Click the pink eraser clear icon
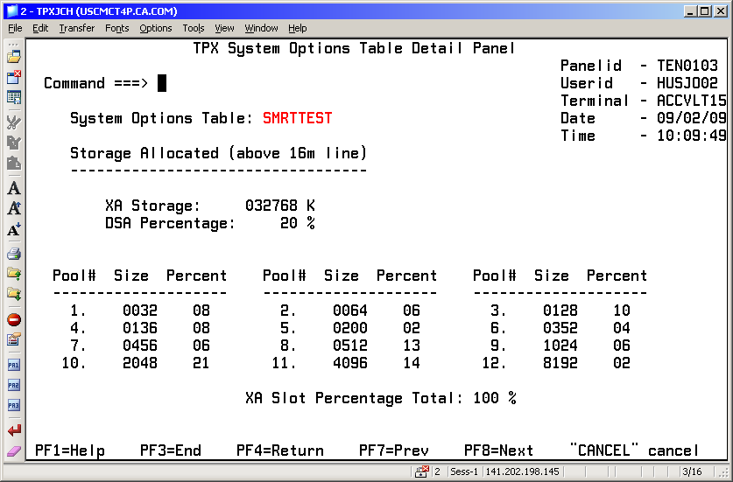Image resolution: width=733 pixels, height=482 pixels. pyautogui.click(x=14, y=451)
